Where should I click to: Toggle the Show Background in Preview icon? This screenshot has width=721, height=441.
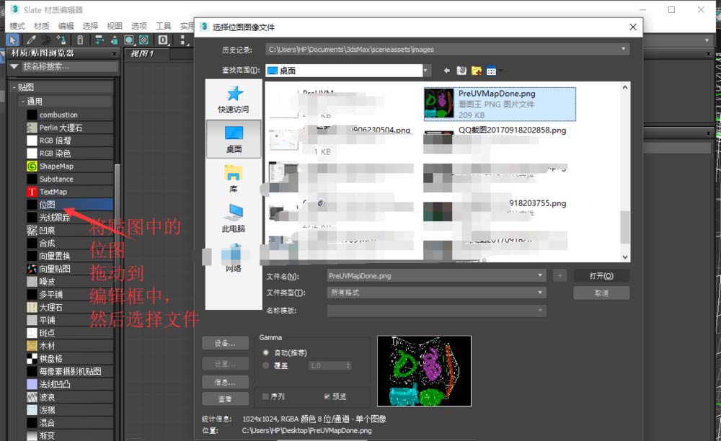point(143,40)
